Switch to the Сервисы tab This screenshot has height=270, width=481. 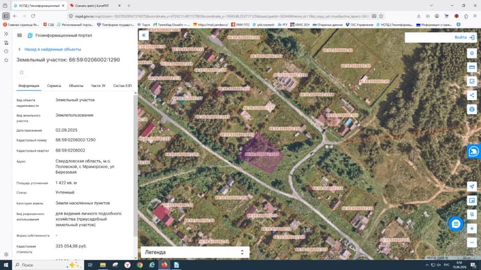54,86
